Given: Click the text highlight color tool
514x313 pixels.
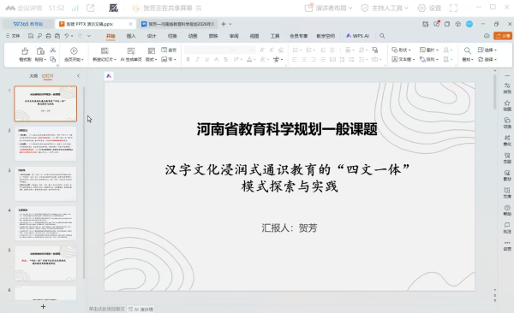Looking at the screenshot, I should coord(263,59).
